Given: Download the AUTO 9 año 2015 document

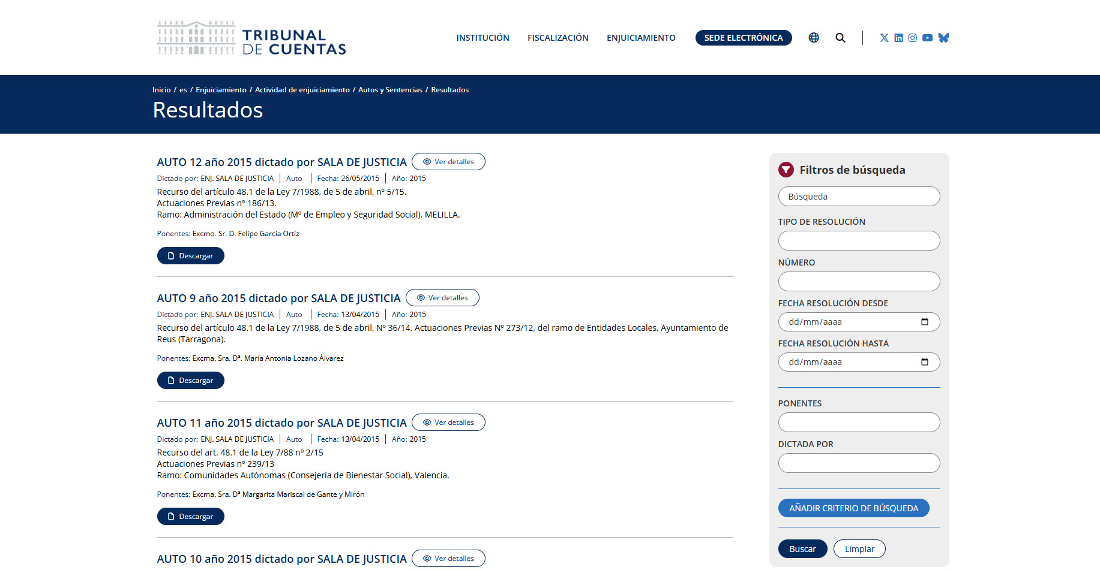Looking at the screenshot, I should [191, 381].
